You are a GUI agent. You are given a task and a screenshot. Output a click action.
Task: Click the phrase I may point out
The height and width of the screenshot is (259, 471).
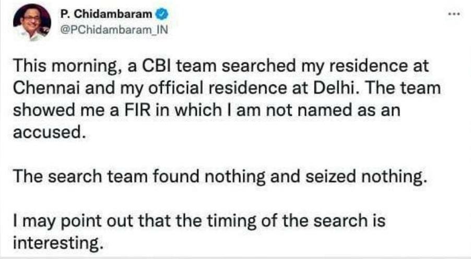coord(73,221)
